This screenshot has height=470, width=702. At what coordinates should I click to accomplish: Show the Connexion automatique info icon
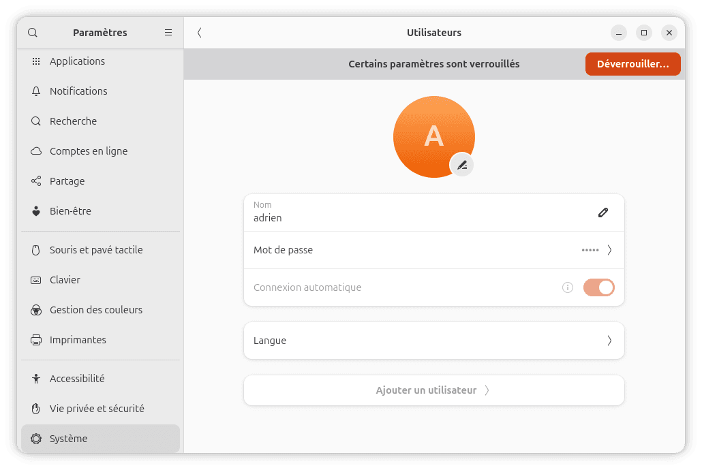click(568, 287)
